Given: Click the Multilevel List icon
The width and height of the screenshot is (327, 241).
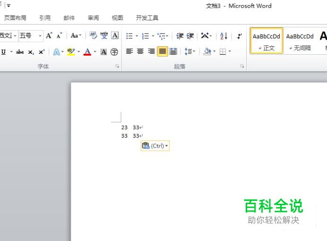Looking at the screenshot, I should click(162, 36).
